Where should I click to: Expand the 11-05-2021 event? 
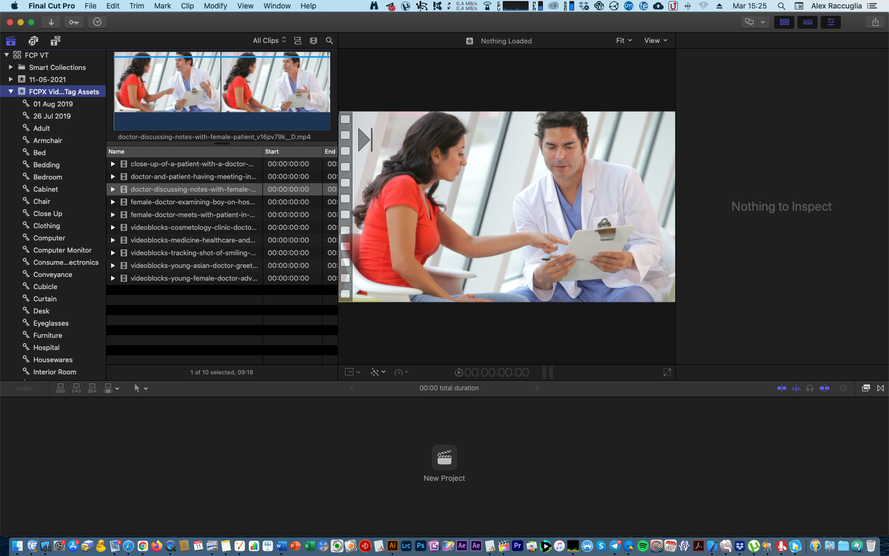pos(11,79)
